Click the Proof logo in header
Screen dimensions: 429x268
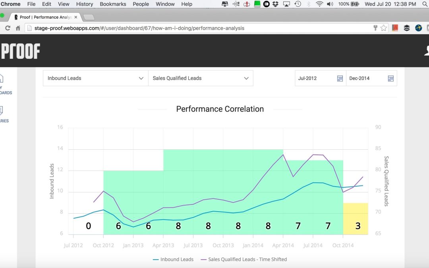(21, 51)
